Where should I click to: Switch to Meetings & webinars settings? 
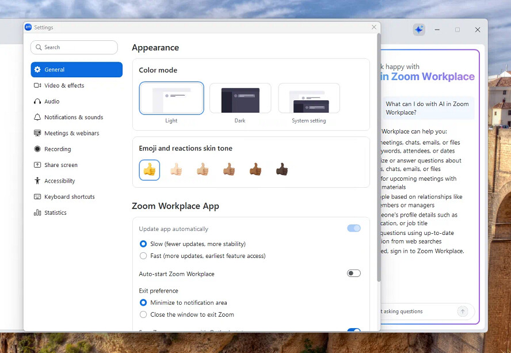pos(77,133)
